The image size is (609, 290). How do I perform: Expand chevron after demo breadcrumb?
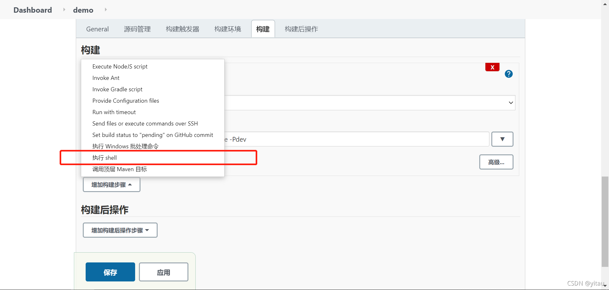106,10
